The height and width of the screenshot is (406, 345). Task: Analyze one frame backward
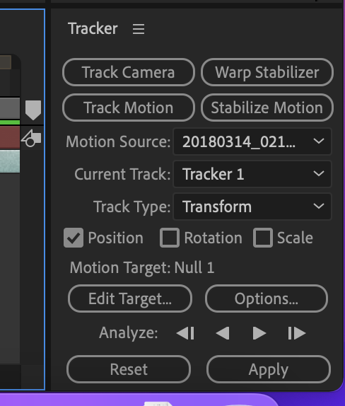(x=185, y=333)
